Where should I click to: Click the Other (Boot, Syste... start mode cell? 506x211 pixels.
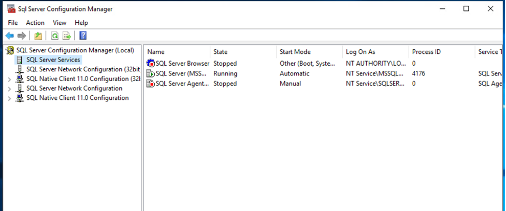pos(307,64)
